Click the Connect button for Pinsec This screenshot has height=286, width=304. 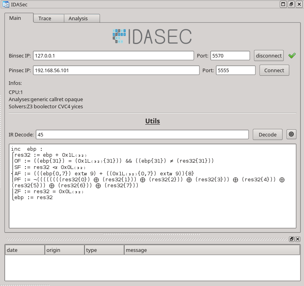tap(274, 70)
